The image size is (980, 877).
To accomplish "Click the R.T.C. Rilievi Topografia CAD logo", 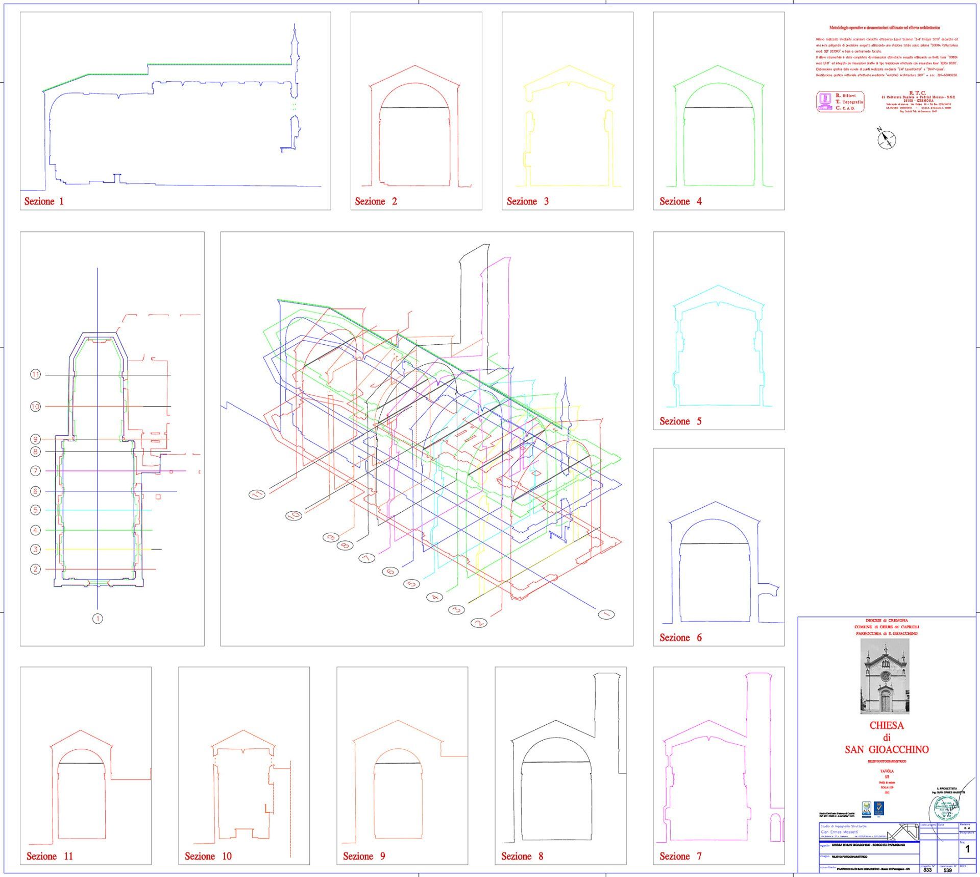I will (840, 102).
